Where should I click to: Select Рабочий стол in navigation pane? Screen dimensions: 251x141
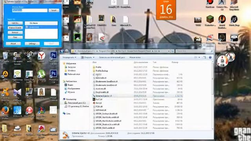click(74, 74)
